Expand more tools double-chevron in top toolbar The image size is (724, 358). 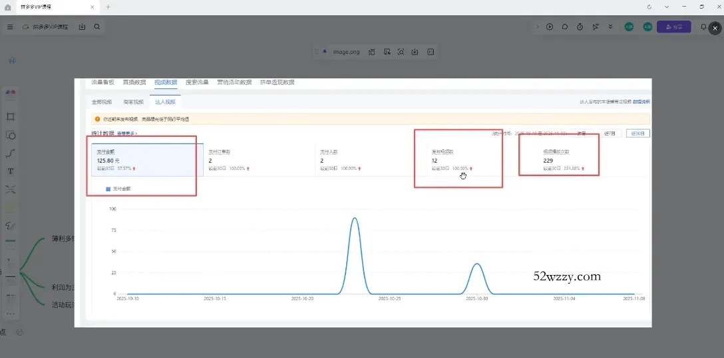[610, 27]
